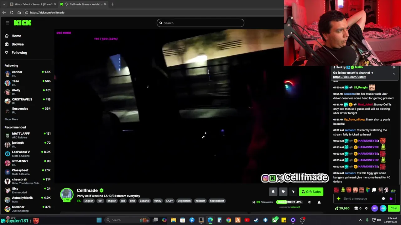Select the hellchat tag

pos(200,201)
